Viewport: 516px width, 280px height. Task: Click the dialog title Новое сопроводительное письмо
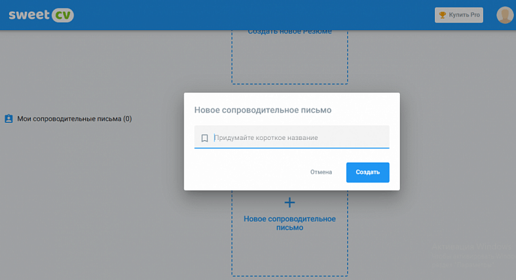pos(262,110)
